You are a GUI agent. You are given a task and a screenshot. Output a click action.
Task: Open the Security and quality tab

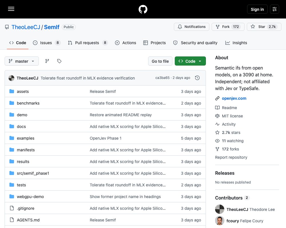point(195,43)
